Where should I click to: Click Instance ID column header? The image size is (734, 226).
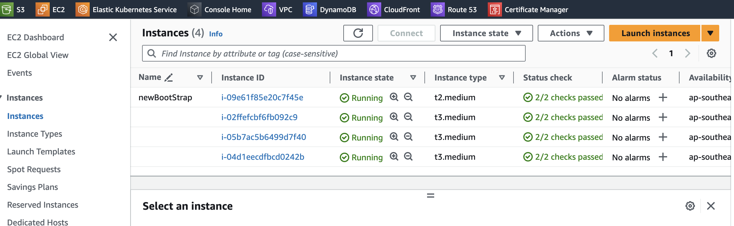tap(243, 78)
